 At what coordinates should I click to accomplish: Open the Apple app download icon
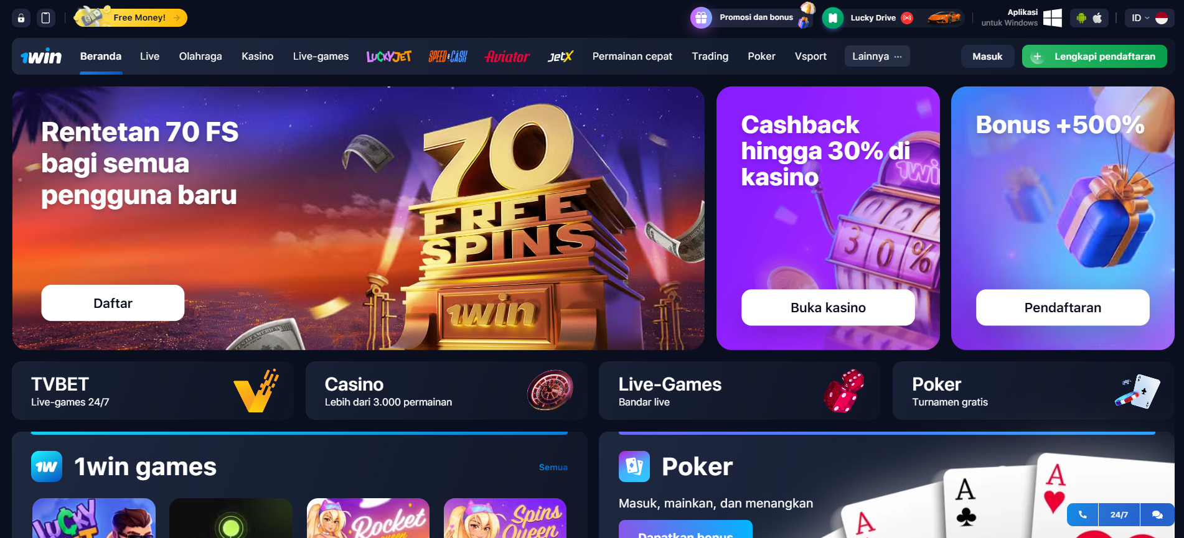(x=1097, y=18)
